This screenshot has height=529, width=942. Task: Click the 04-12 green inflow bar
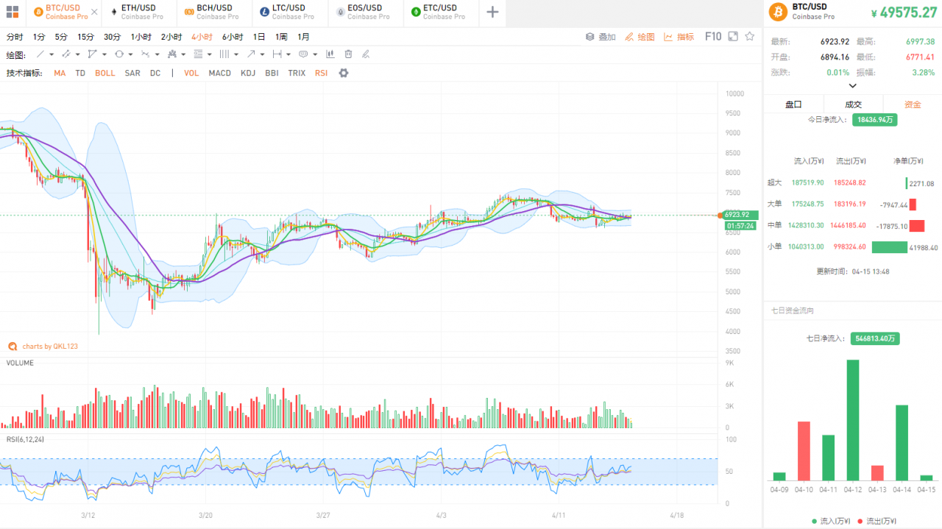pyautogui.click(x=853, y=419)
